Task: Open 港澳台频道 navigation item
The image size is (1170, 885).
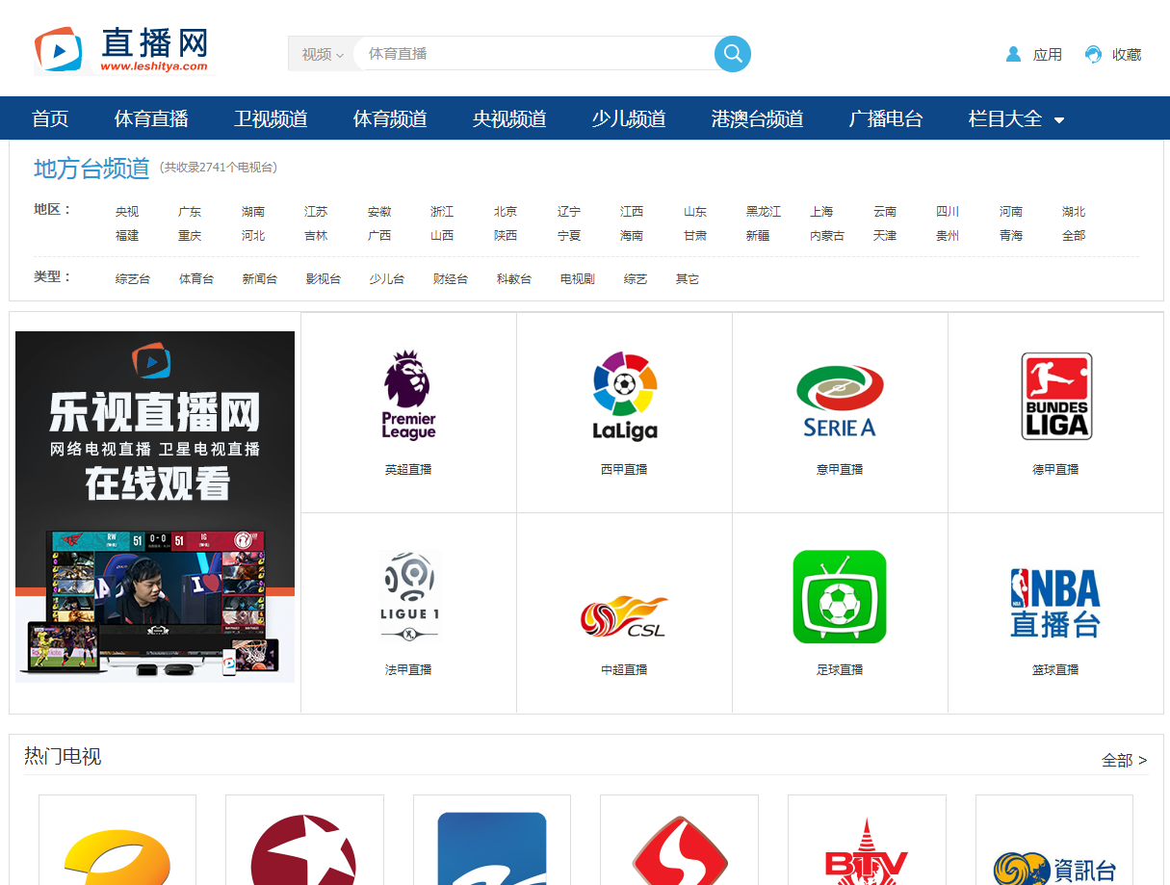Action: [757, 118]
